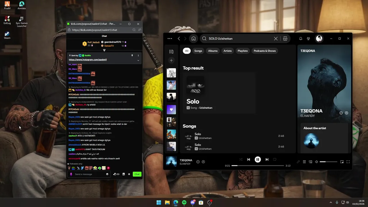Open the play queue
368x207 pixels.
[304, 162]
